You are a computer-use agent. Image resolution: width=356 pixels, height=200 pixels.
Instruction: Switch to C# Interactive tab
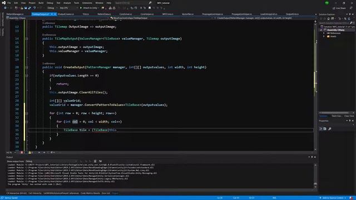(x=17, y=193)
